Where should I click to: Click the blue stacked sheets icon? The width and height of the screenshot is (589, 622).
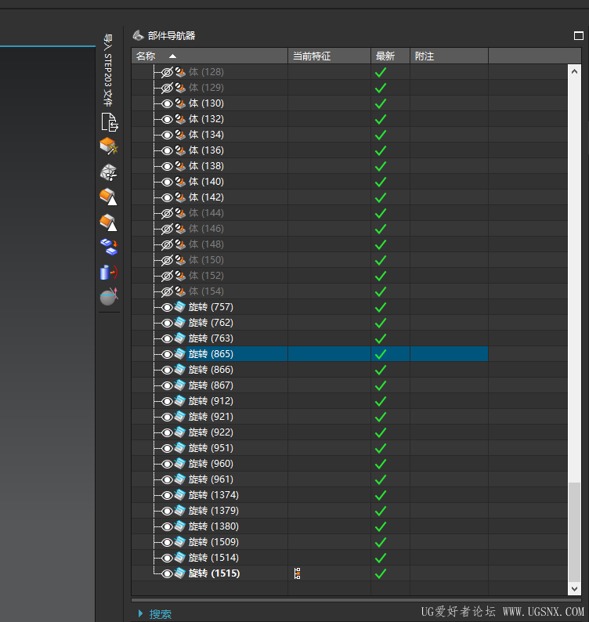click(x=109, y=247)
